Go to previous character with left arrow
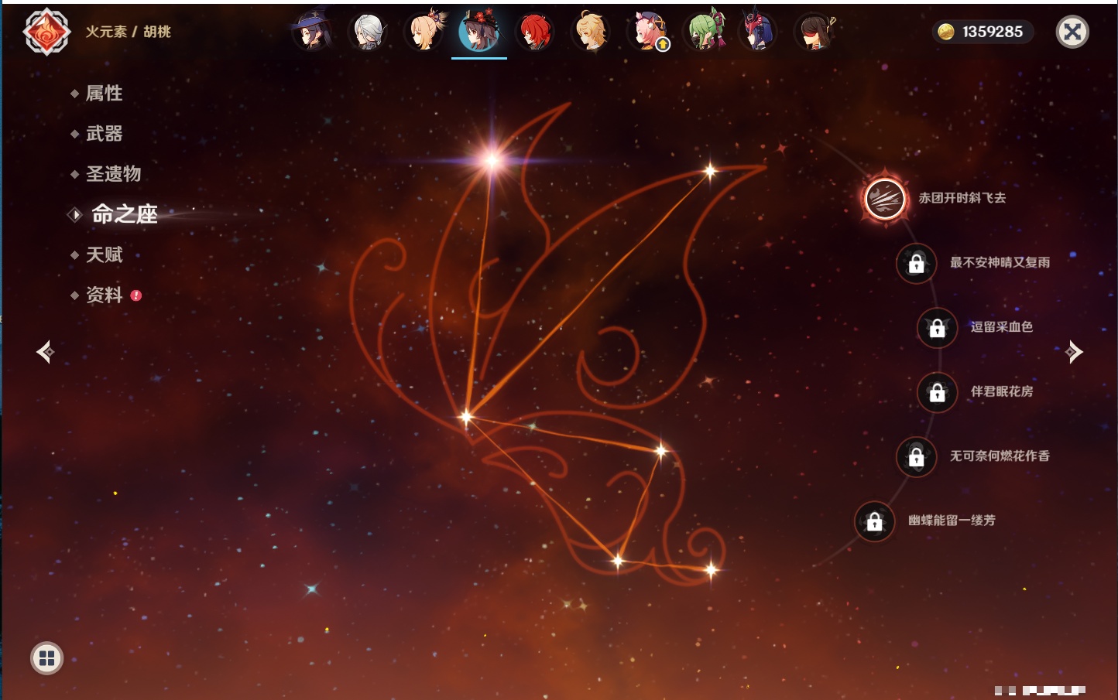 pos(45,352)
